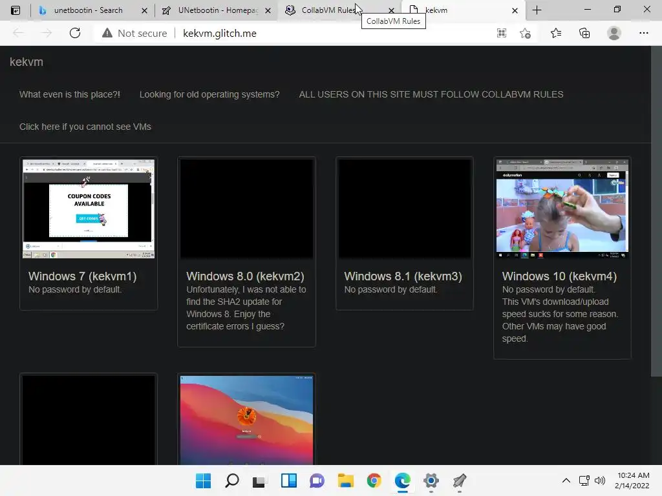This screenshot has width=662, height=496.
Task: Open the Edge settings and more menu
Action: [x=643, y=33]
